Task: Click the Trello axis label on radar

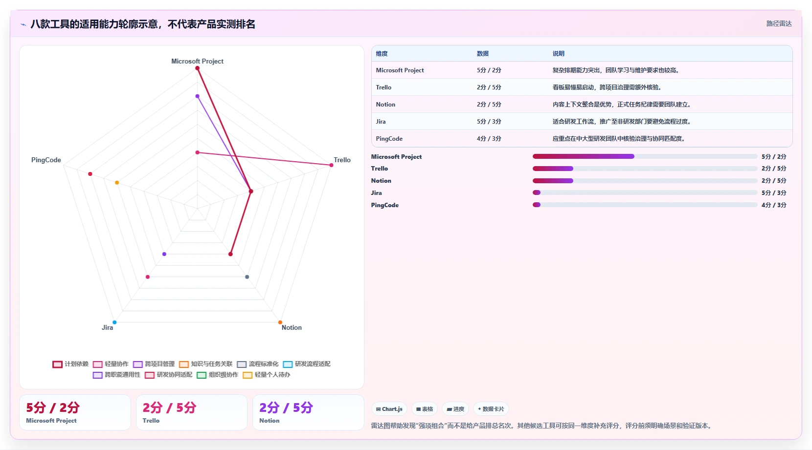Action: point(342,160)
